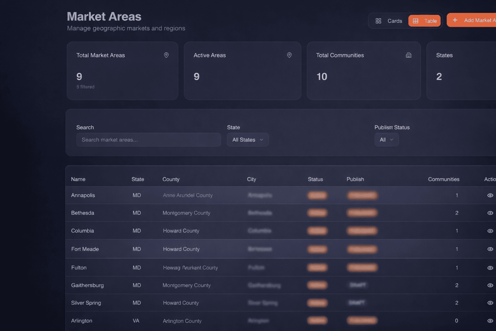Click the Add Market Area button

(471, 20)
